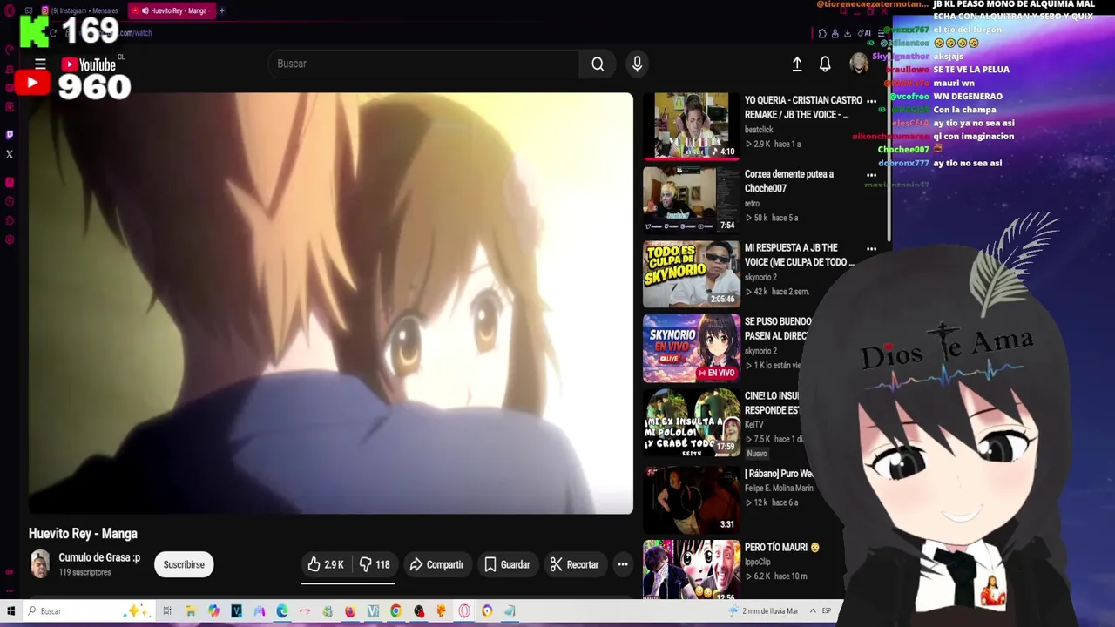
Task: Like the video with thumbs up 2.9K
Action: 326,564
